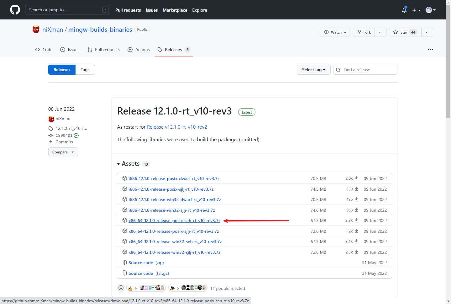Click the commit icon beside 1890401
Viewport: 451px width, 304px height.
(x=51, y=136)
